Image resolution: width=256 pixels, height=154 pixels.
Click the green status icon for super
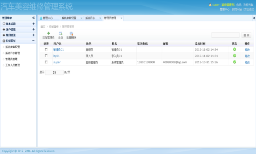(234, 62)
